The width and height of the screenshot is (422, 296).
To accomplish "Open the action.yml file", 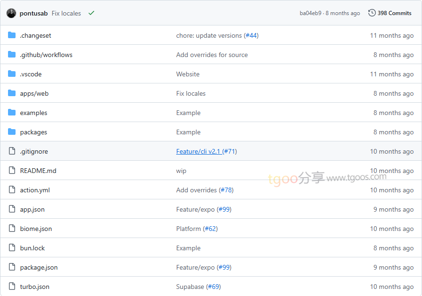I will (35, 190).
